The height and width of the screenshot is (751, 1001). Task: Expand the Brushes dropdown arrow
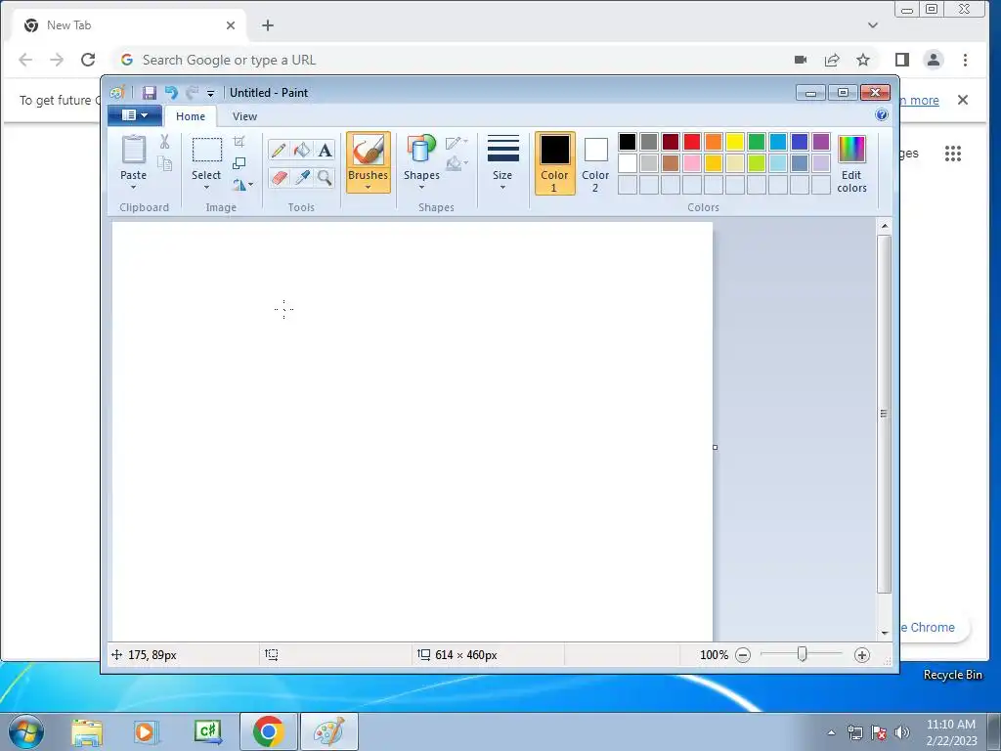(369, 187)
